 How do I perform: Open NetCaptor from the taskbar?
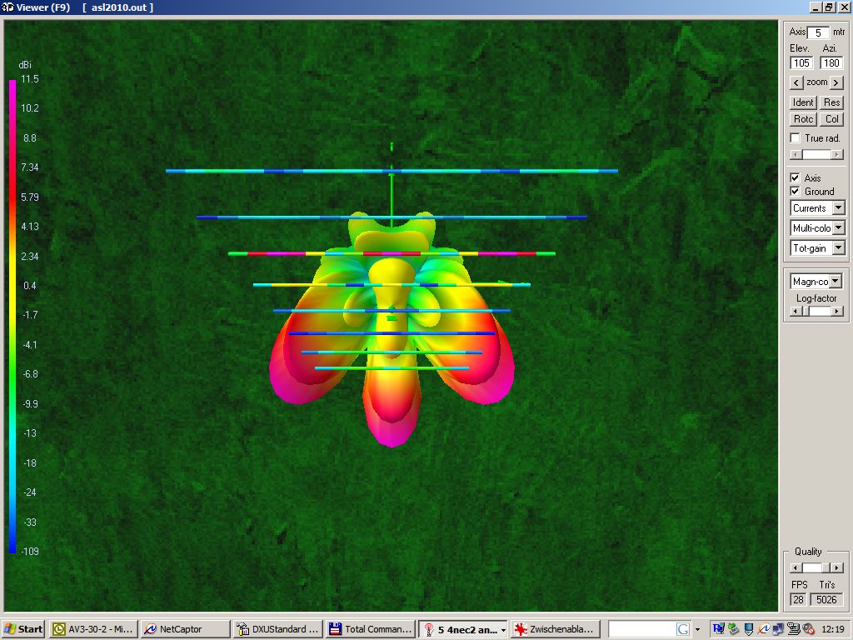[184, 629]
